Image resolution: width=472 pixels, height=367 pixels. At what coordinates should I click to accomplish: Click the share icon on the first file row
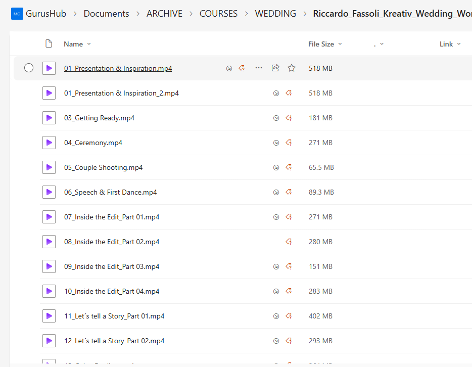pos(275,68)
